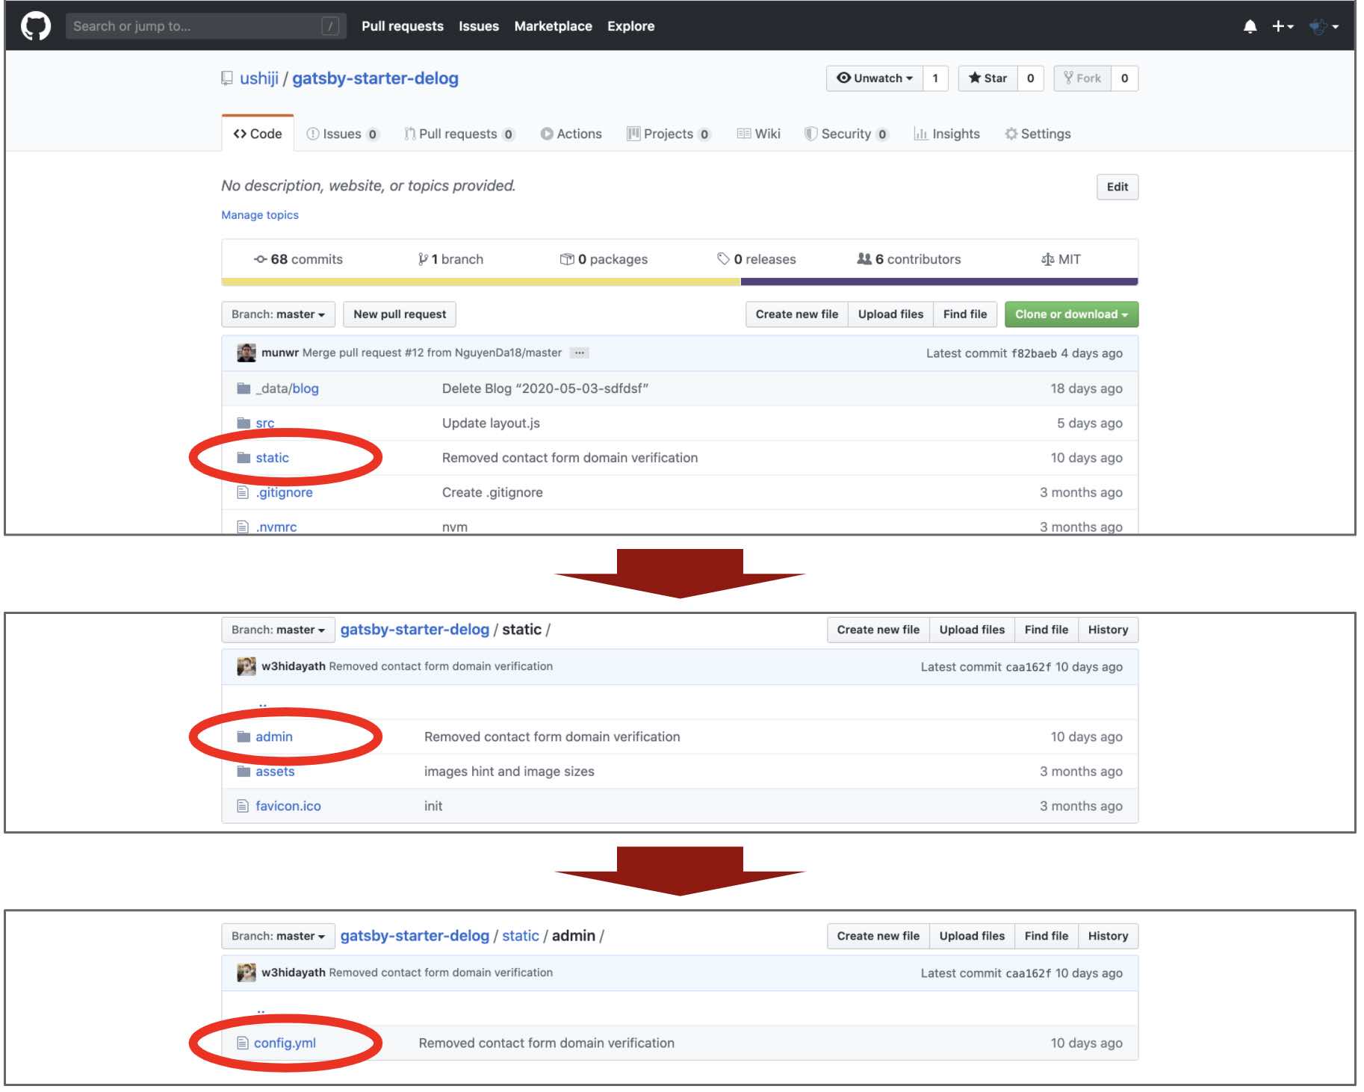
Task: Switch to the Projects tab
Action: [x=669, y=134]
